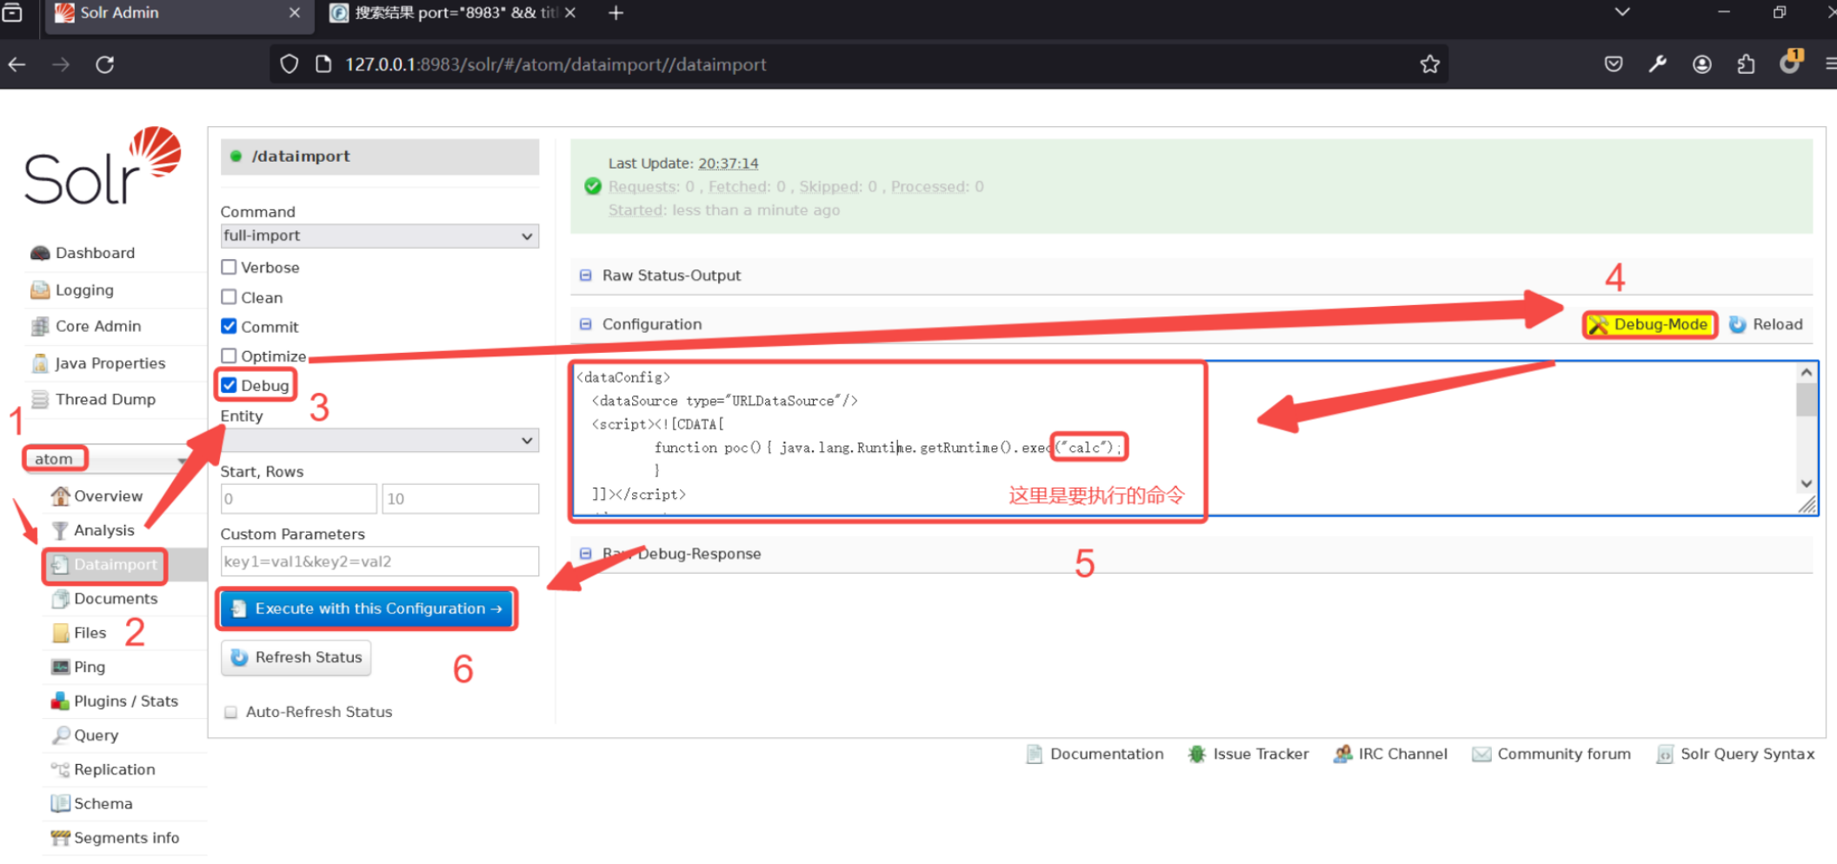The height and width of the screenshot is (864, 1837).
Task: Open the Segments info icon
Action: pyautogui.click(x=60, y=837)
